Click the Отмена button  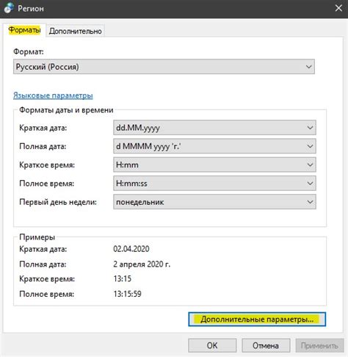tap(266, 345)
